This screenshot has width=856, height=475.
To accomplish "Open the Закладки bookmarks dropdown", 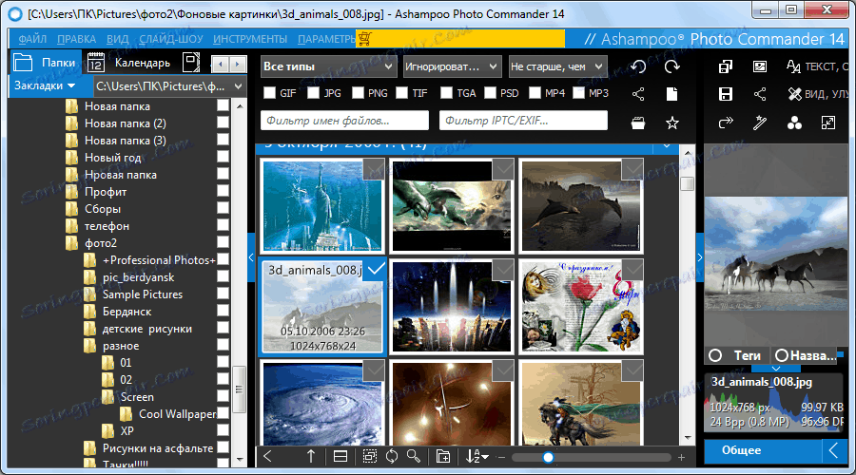I will coord(45,85).
